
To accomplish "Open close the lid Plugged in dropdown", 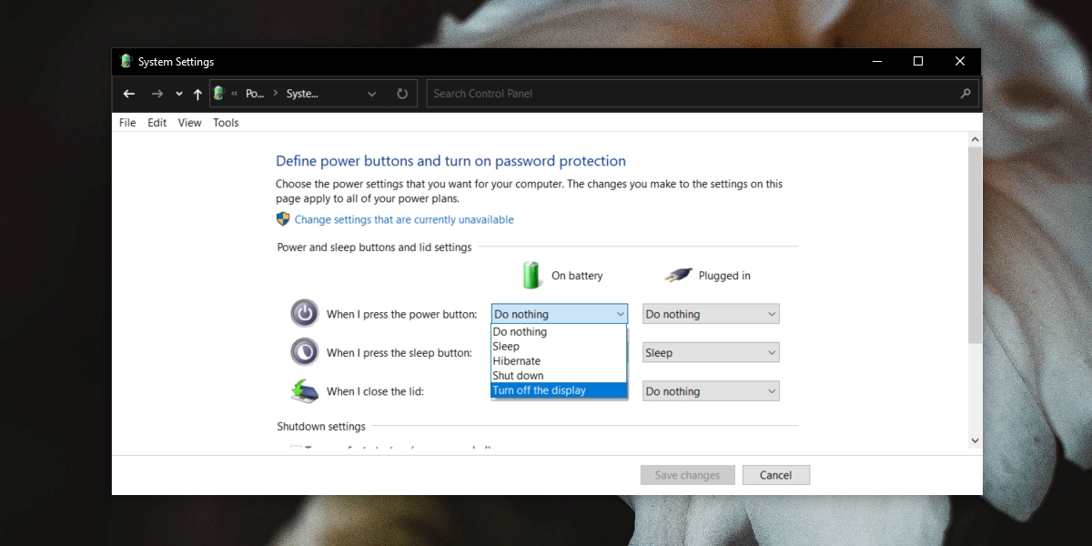I will pos(711,391).
